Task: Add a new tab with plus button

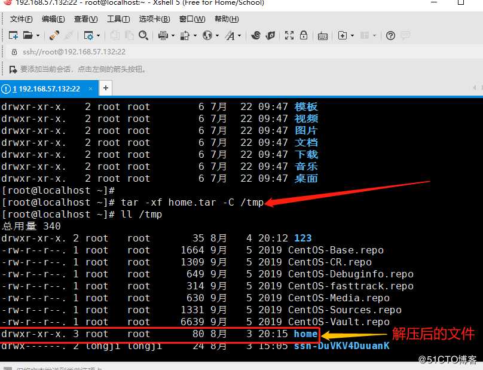Action: [106, 88]
